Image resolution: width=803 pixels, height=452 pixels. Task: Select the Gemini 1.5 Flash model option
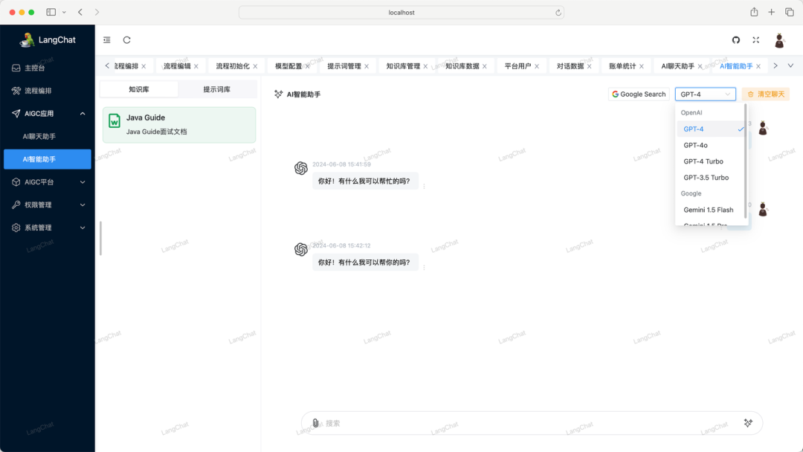[x=708, y=210]
